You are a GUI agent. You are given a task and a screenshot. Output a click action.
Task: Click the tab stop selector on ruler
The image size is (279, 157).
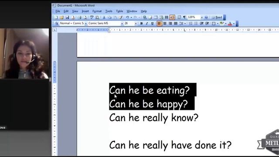click(54, 30)
